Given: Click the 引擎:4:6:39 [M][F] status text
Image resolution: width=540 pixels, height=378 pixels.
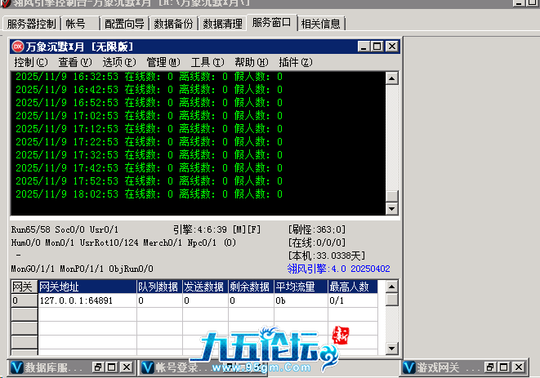Looking at the screenshot, I should [x=216, y=229].
